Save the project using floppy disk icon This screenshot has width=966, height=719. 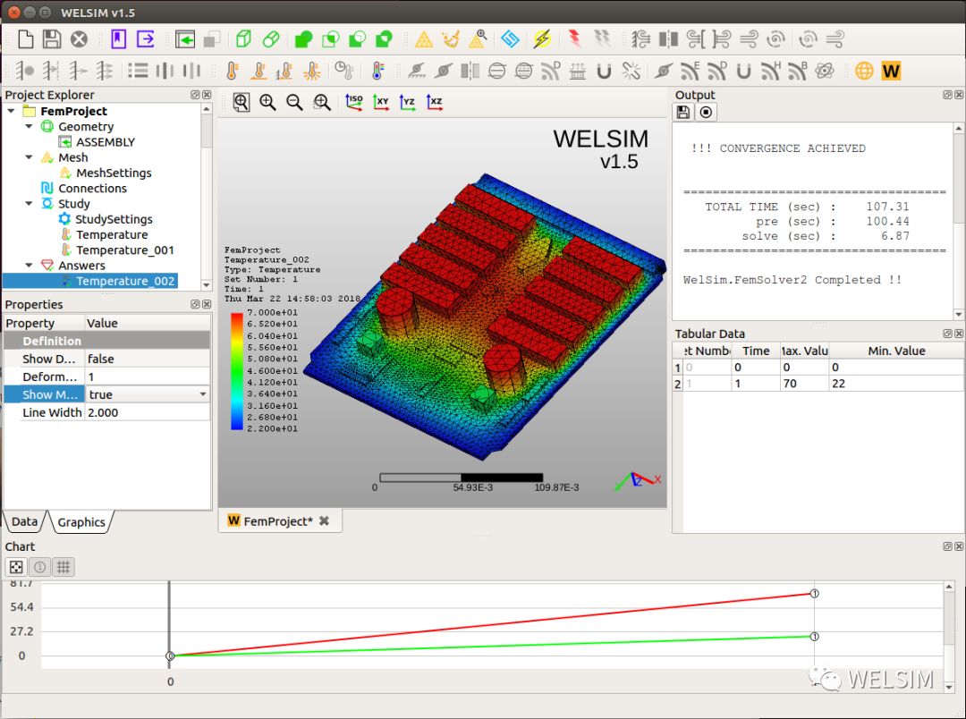(x=52, y=39)
